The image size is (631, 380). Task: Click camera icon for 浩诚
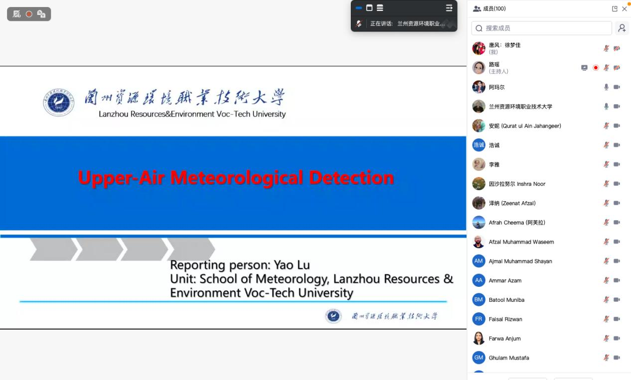point(617,145)
